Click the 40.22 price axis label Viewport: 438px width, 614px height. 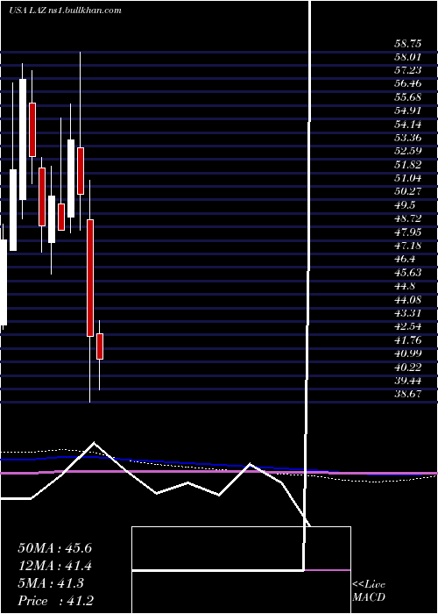(x=407, y=367)
